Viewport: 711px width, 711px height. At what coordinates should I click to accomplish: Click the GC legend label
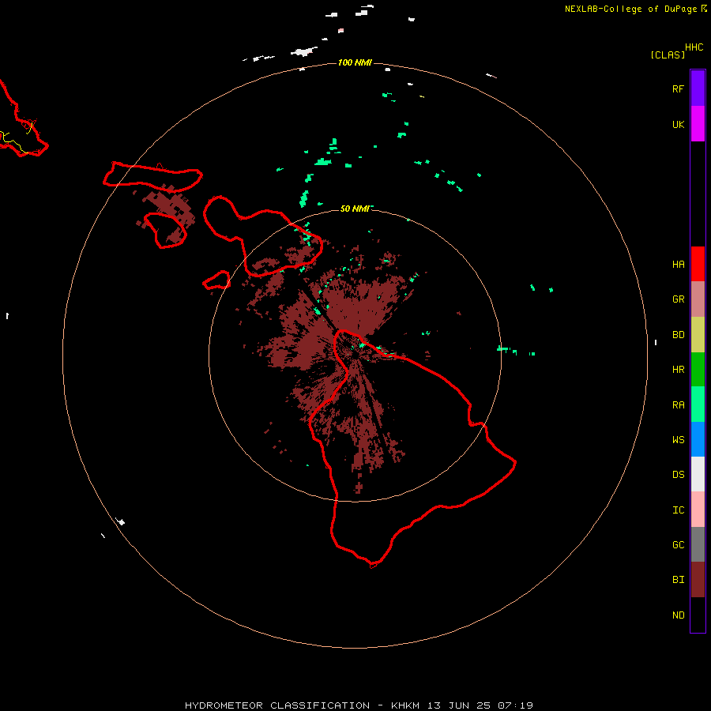click(678, 545)
